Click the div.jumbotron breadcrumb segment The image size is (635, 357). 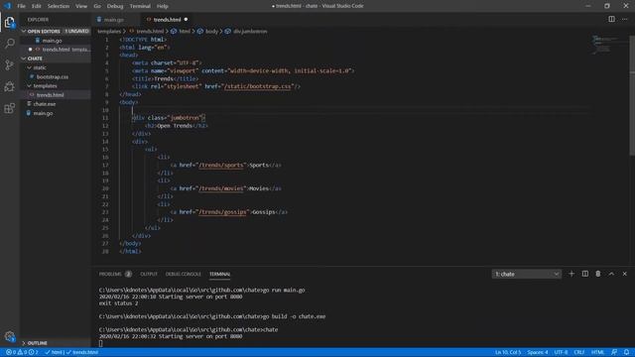tap(246, 31)
